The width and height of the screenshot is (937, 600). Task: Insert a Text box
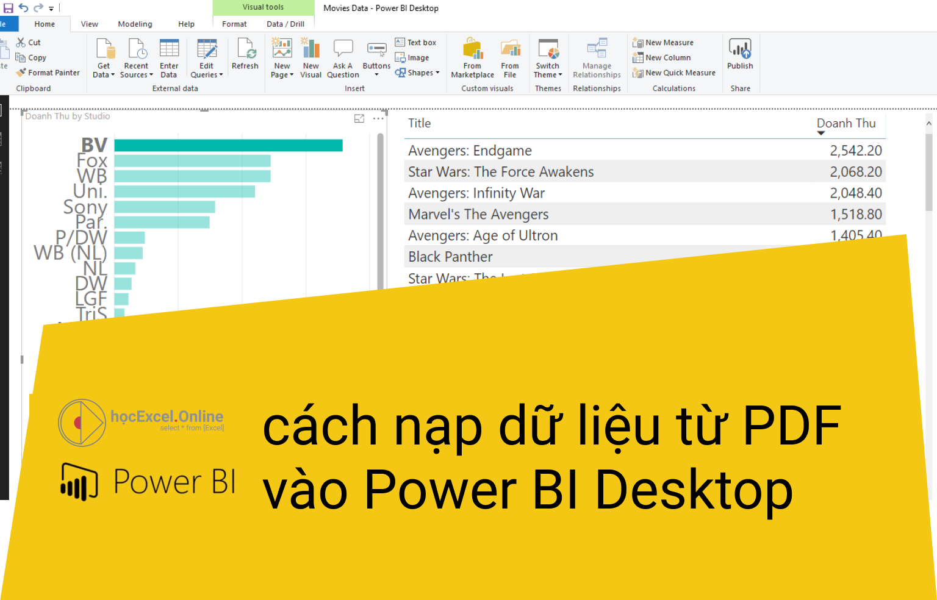[415, 42]
